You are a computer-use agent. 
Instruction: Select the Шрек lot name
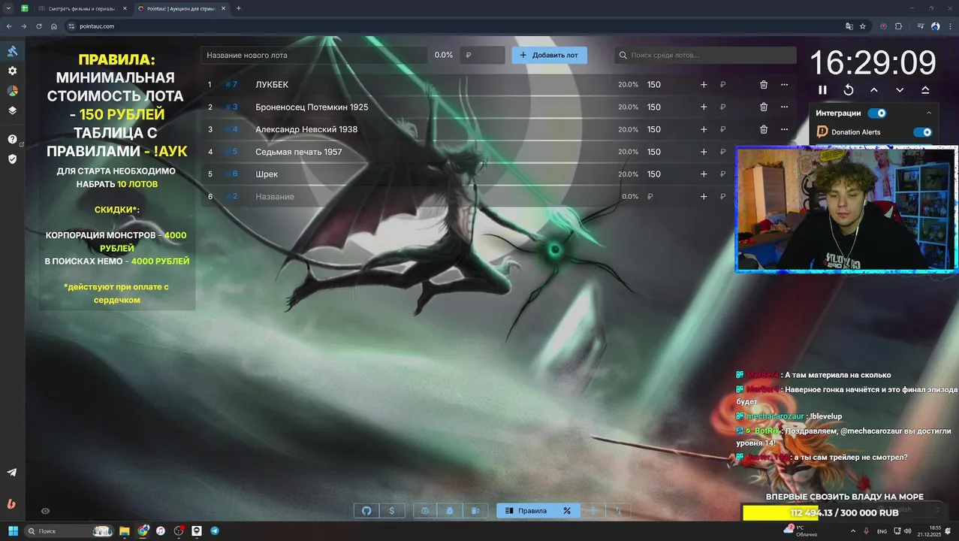[267, 174]
